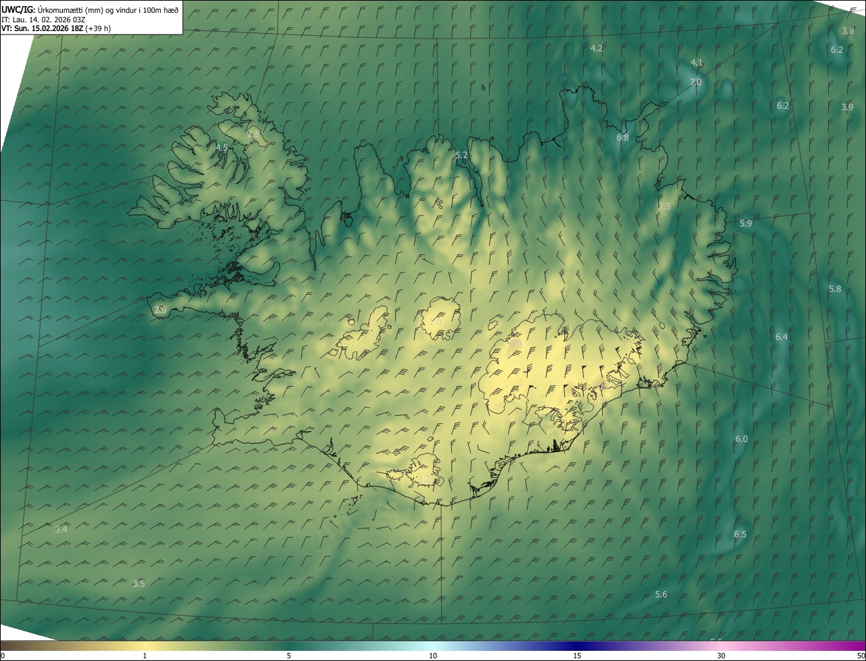The image size is (866, 661).
Task: Click the colorbar tick label "15"
Action: [577, 656]
